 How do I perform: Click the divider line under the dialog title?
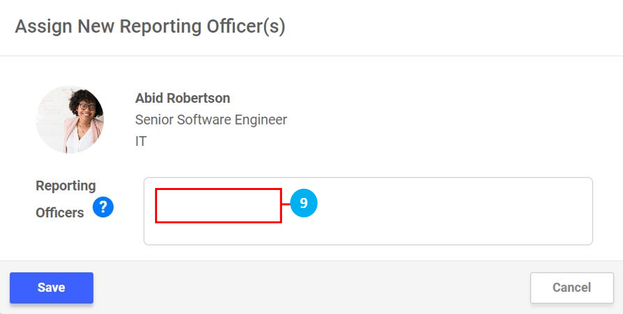(311, 56)
